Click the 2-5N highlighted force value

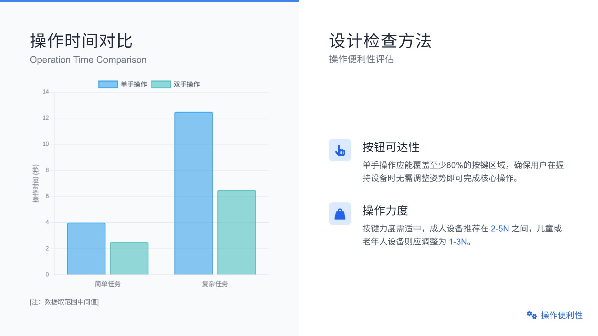pos(500,229)
